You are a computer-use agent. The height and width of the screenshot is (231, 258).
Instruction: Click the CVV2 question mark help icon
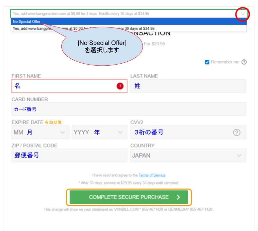236,132
